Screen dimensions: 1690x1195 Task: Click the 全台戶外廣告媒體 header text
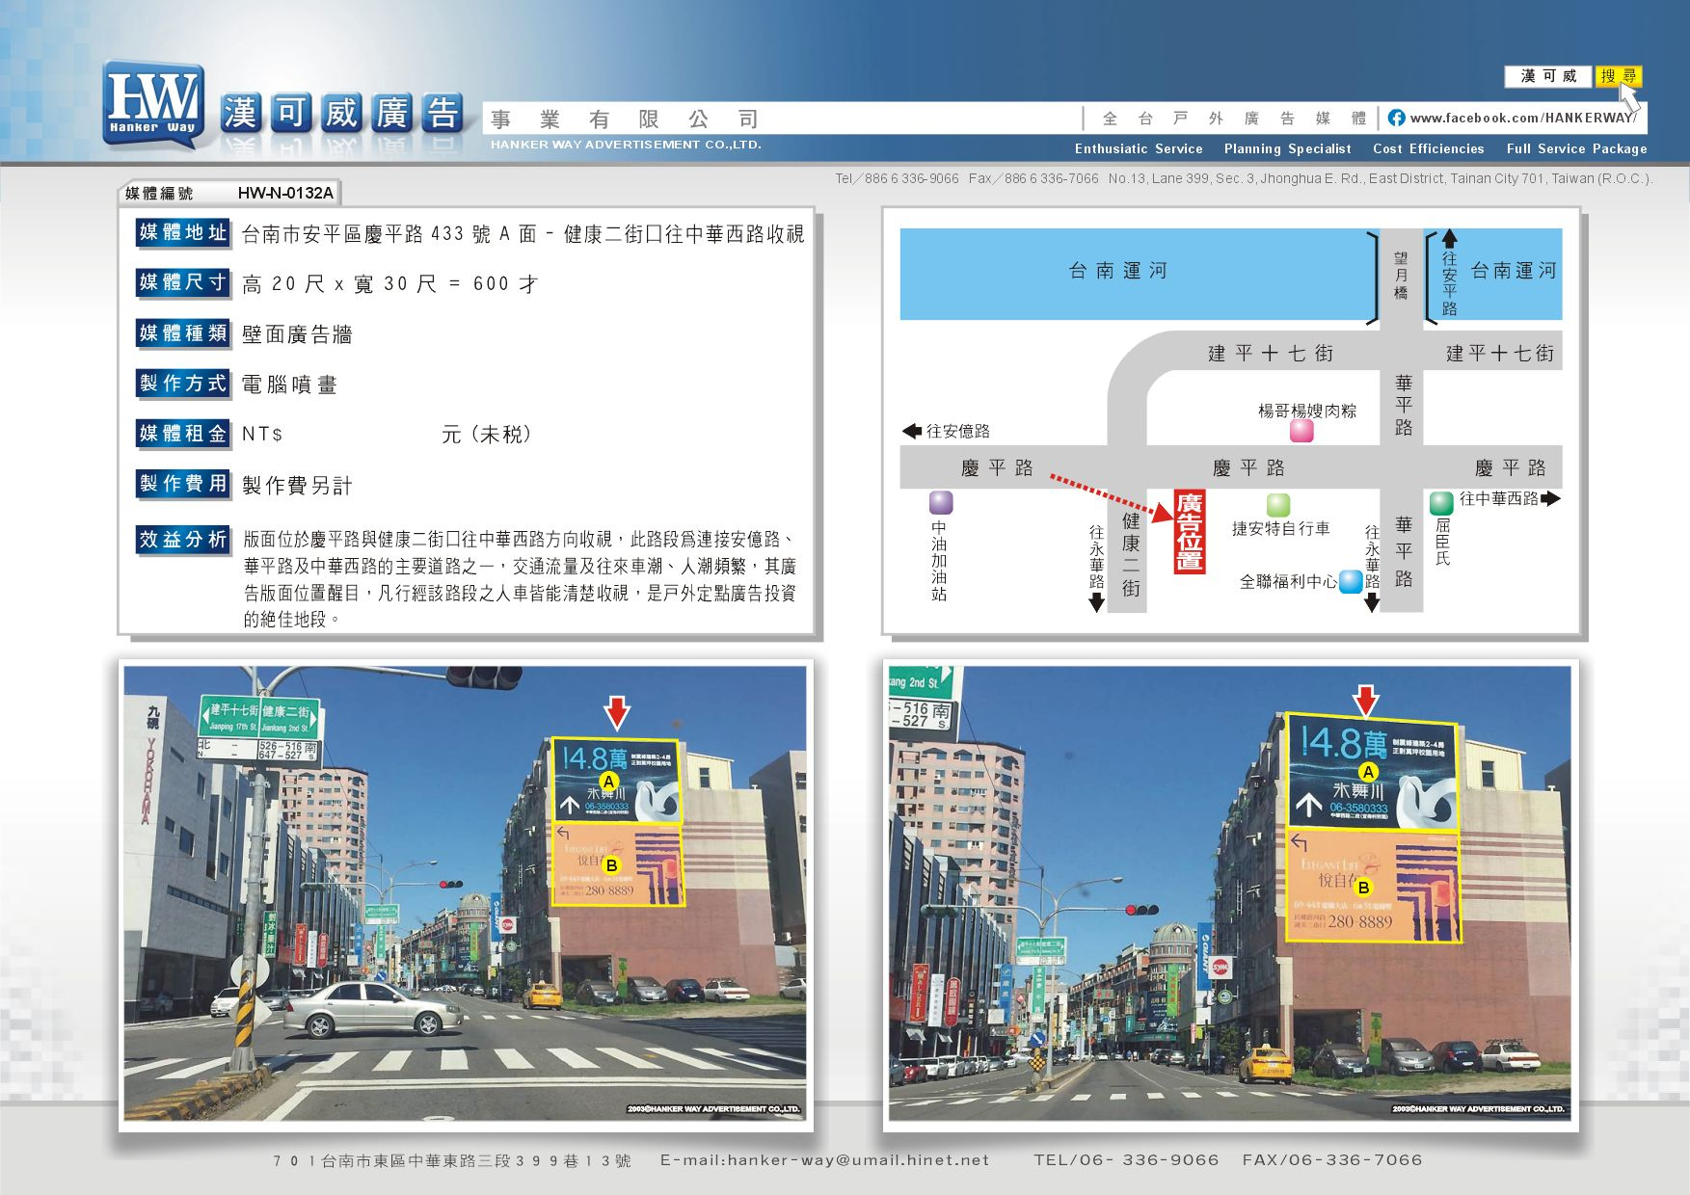coord(1234,119)
